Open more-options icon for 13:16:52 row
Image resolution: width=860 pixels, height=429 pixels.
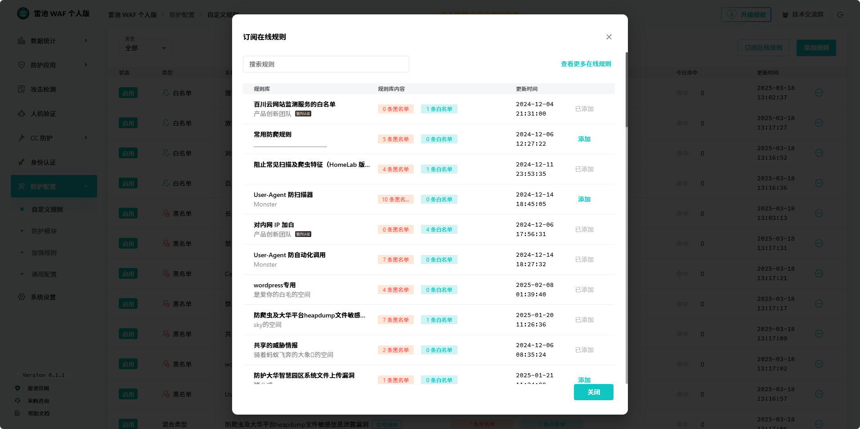tap(819, 153)
